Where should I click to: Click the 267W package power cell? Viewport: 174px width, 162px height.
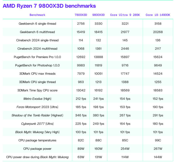pos(158,149)
